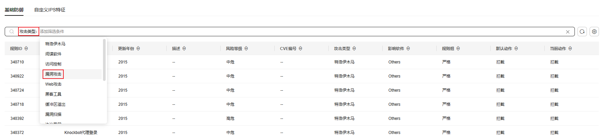Sort by 更新年份 column icon
The width and height of the screenshot is (602, 139).
138,49
